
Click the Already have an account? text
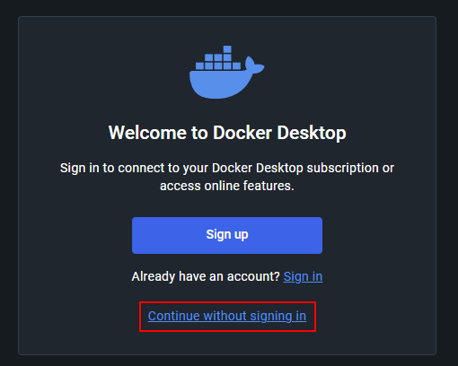pyautogui.click(x=206, y=276)
